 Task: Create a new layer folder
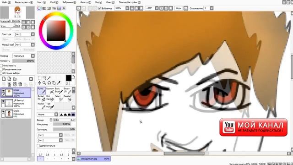click(15, 79)
